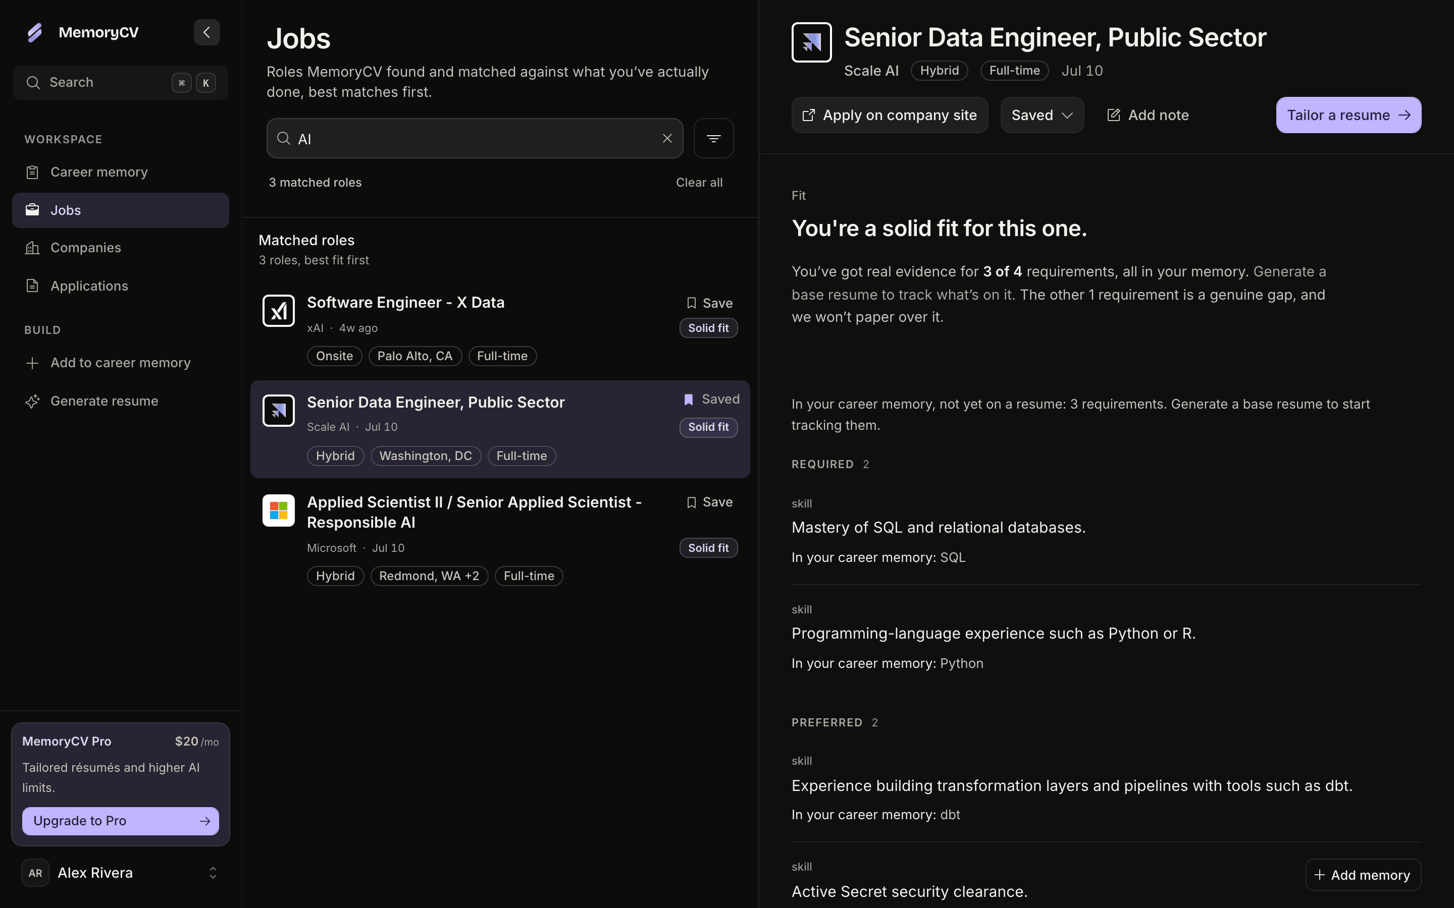Click the 3 matched roles count

pyautogui.click(x=315, y=183)
